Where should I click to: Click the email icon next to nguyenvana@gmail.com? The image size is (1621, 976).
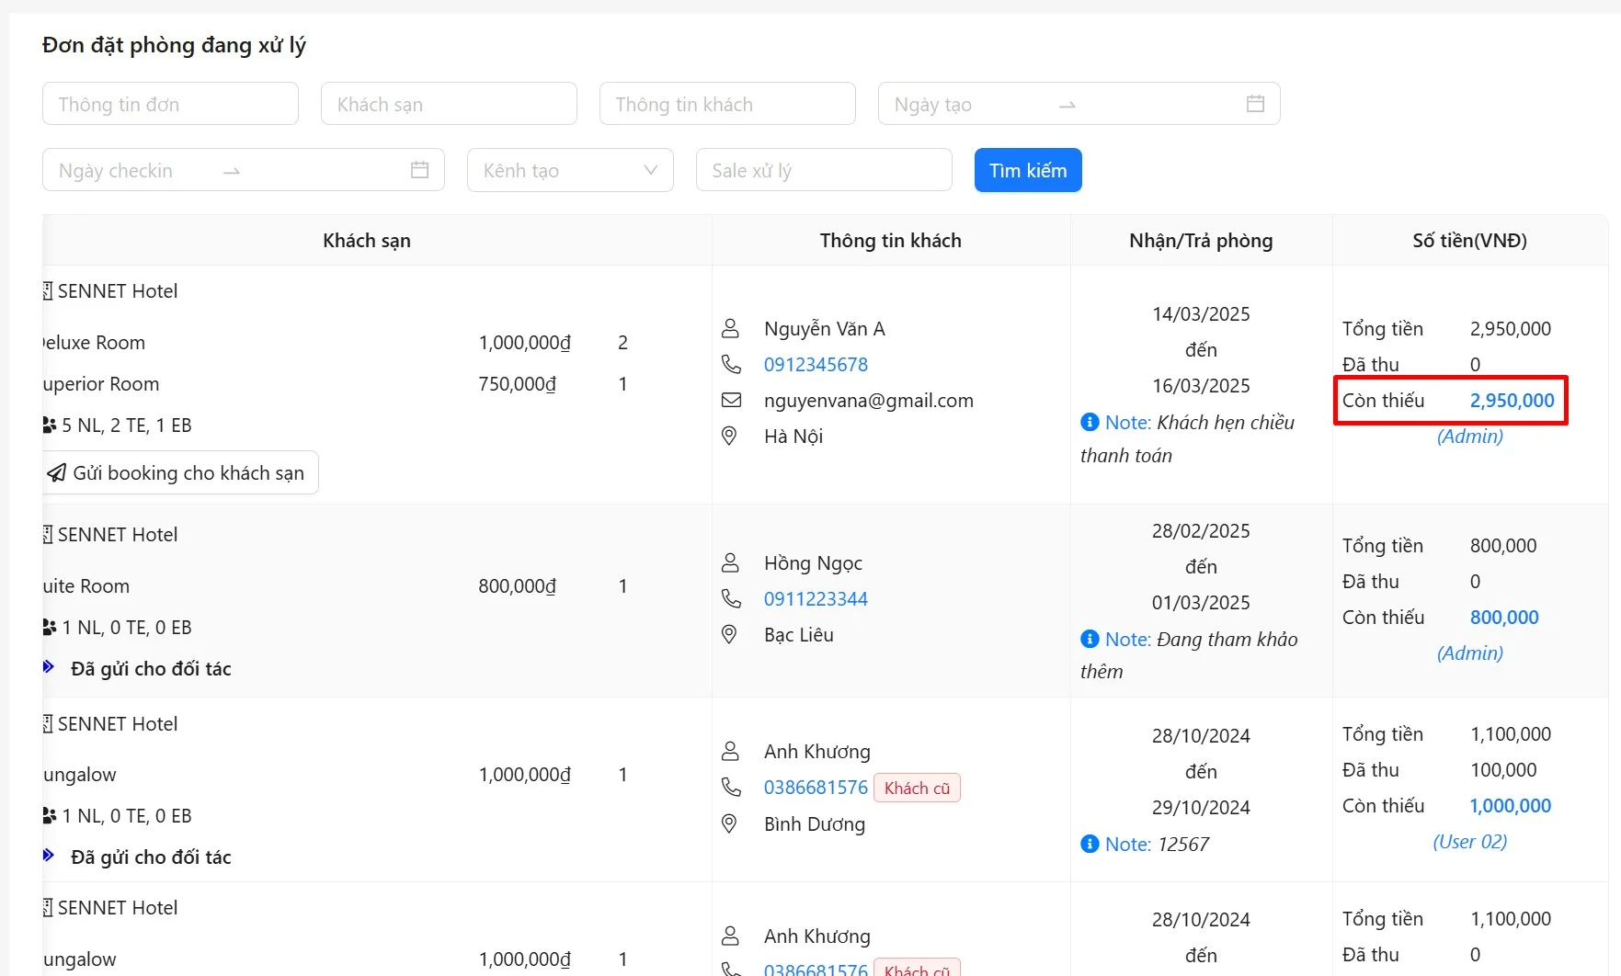click(x=731, y=400)
